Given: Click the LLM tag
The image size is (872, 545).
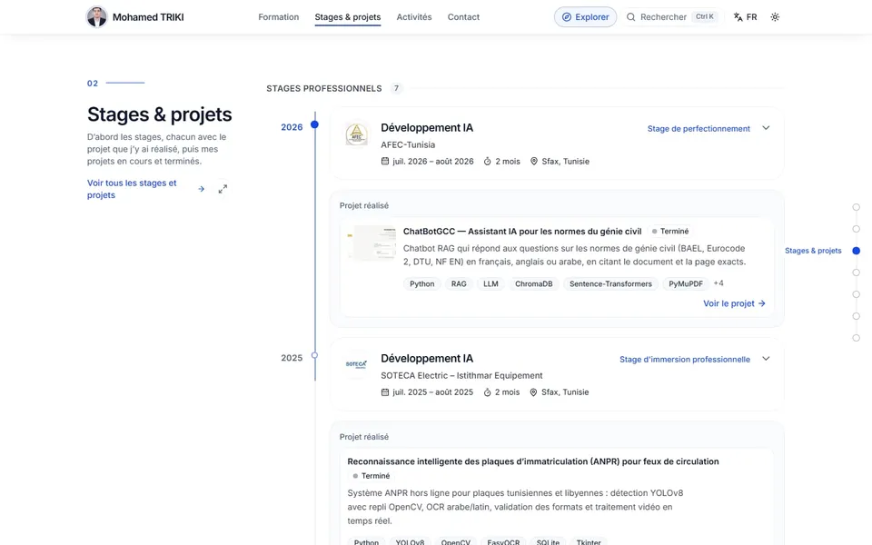Looking at the screenshot, I should point(490,283).
